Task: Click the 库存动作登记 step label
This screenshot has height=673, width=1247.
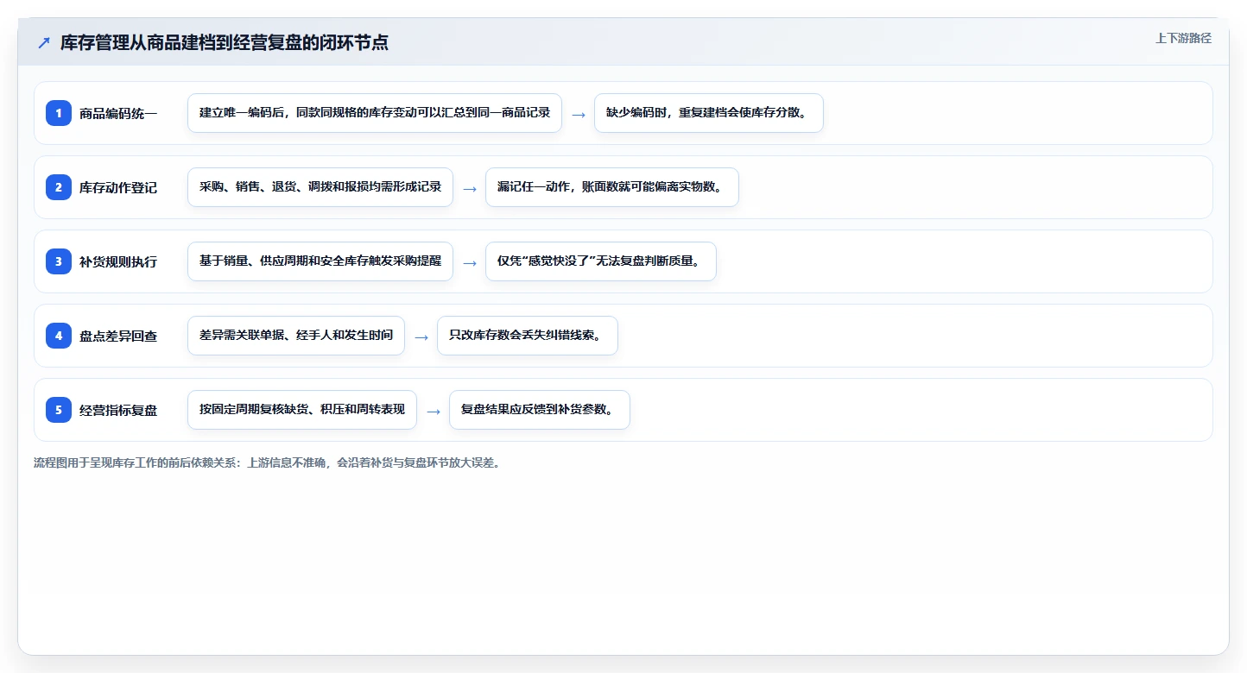Action: pos(118,187)
